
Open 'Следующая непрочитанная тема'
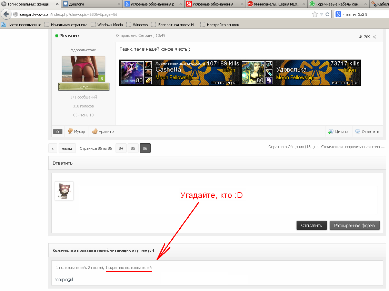point(353,147)
